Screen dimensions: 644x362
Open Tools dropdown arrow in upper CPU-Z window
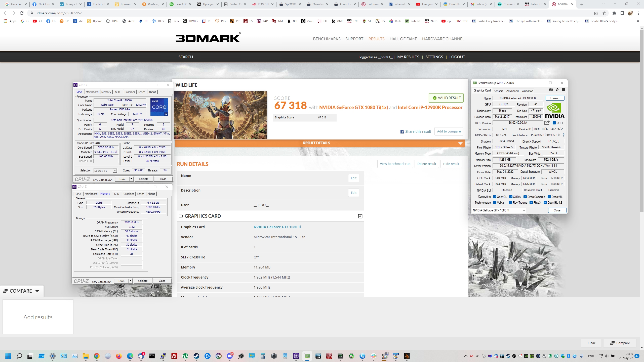[x=131, y=179]
